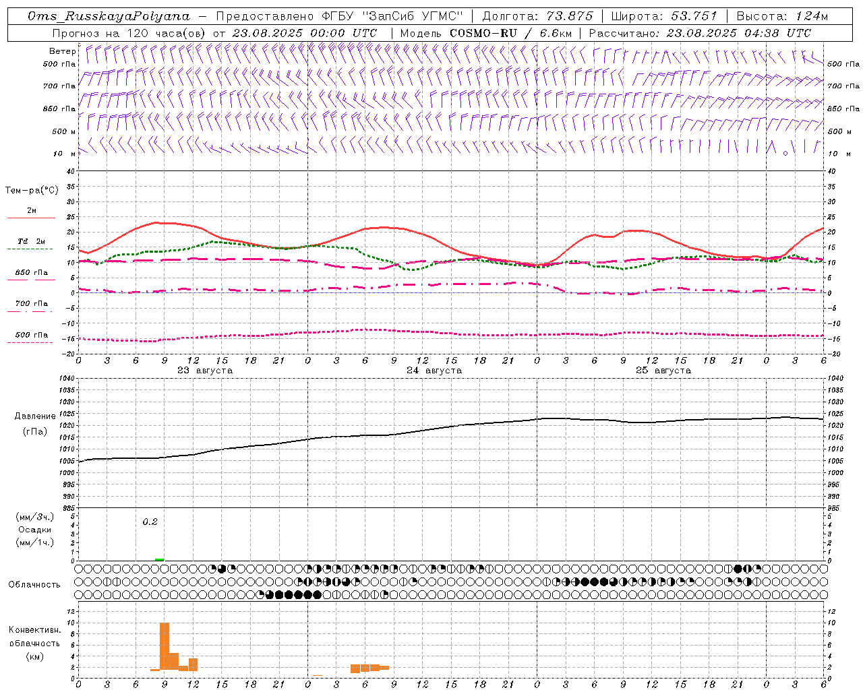Click the '(км)' unit under convective cloudiness
The height and width of the screenshot is (690, 863).
coord(35,656)
